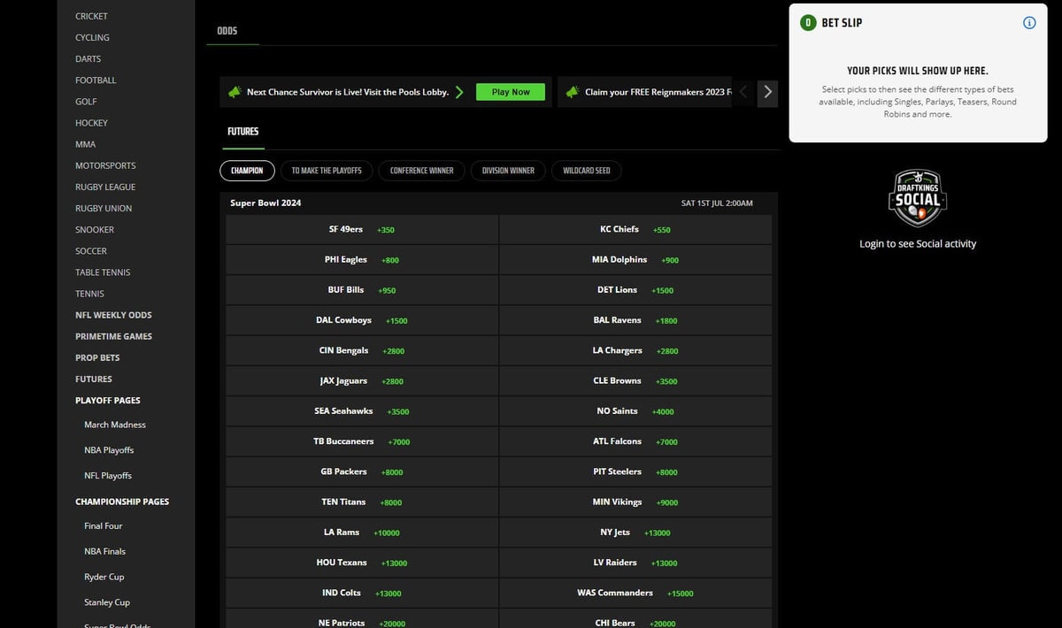Open the Odds tab
1062x628 pixels.
point(227,31)
